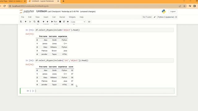The width and height of the screenshot is (198, 111).
Task: Click the Last Checkpoint text
Action: pos(63,11)
